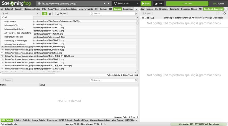Switch to tree view icon
The width and height of the screenshot is (228, 126).
pos(50,13)
